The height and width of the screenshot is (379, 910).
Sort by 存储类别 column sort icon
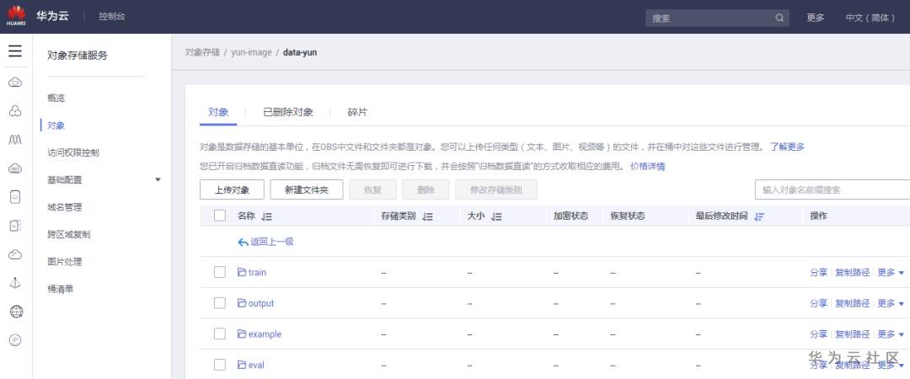[427, 216]
